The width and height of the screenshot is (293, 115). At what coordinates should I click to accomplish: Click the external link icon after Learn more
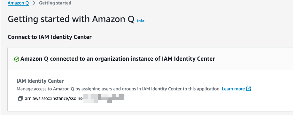tap(249, 89)
